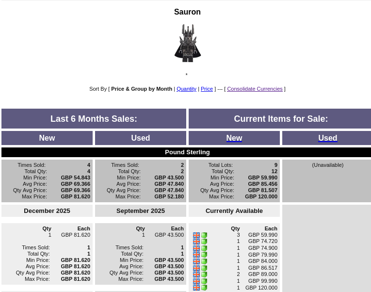The height and width of the screenshot is (292, 371).
Task: Click the GBP 99.990 listing price
Action: point(263,281)
